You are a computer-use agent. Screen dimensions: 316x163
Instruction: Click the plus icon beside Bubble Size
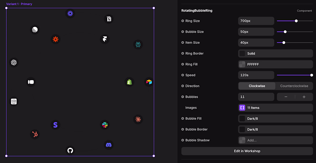coord(183,32)
